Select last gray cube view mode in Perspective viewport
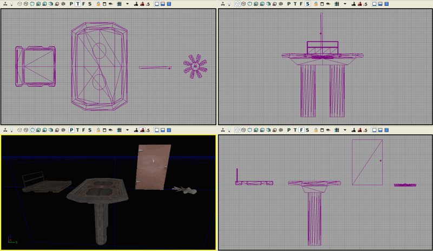This screenshot has width=433, height=251. pos(63,130)
